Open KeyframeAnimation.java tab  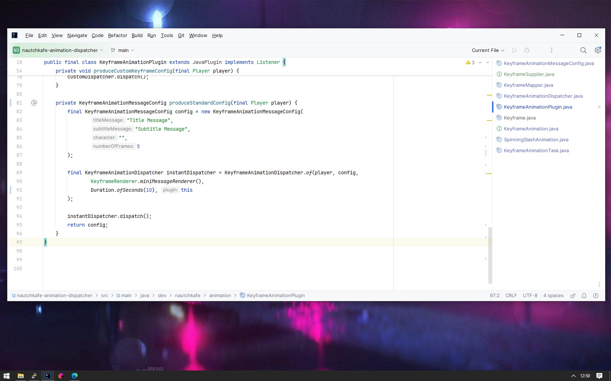[x=531, y=129]
